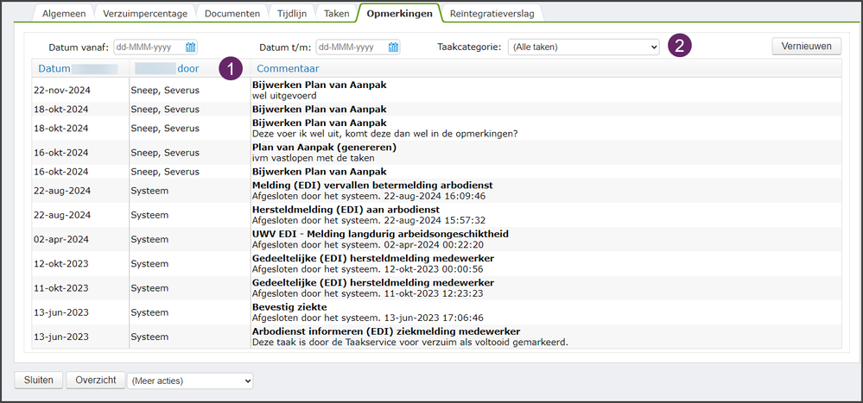Screen dimensions: 863x403
Task: Switch to the Algemeen tab
Action: [x=65, y=14]
